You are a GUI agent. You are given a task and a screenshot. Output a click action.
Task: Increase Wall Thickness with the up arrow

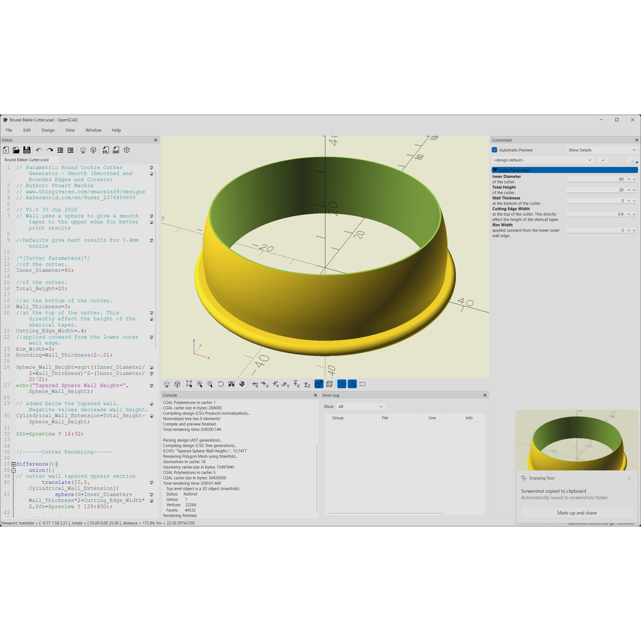coord(628,201)
